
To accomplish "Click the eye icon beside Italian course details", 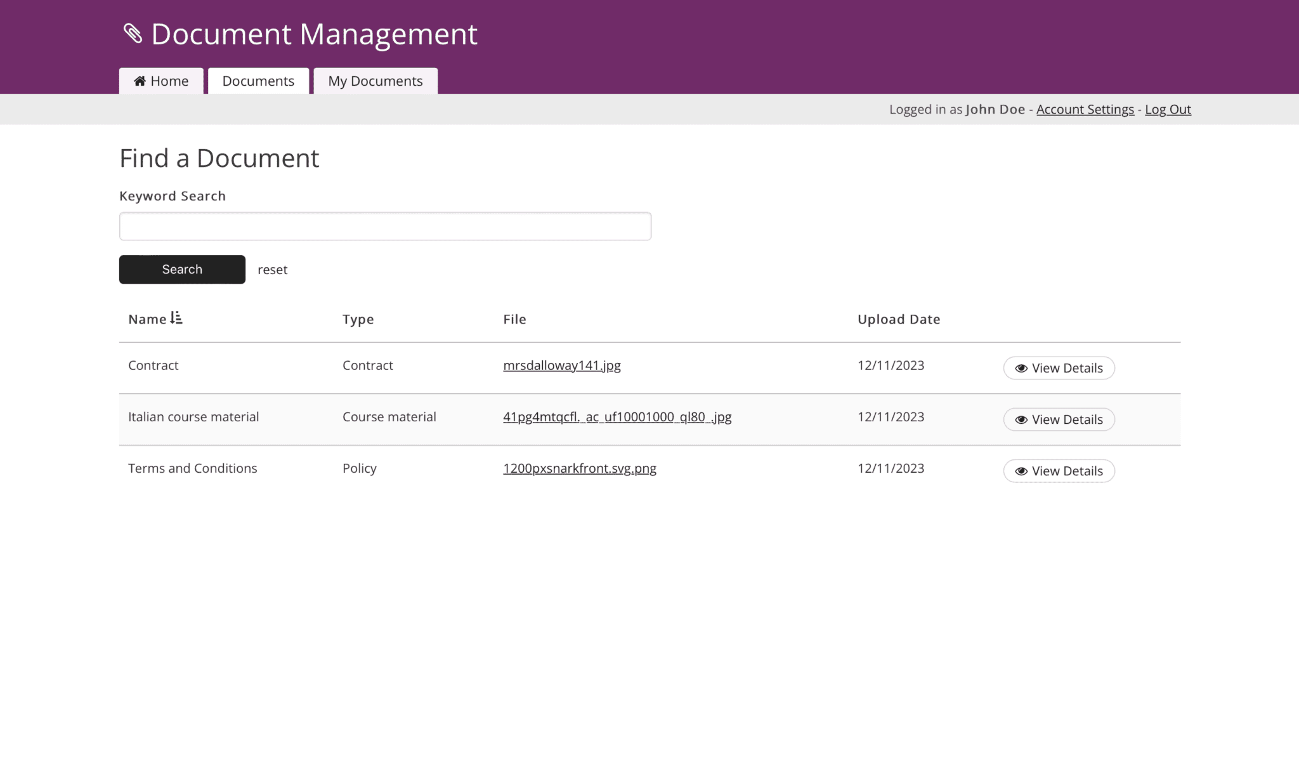I will coord(1021,419).
